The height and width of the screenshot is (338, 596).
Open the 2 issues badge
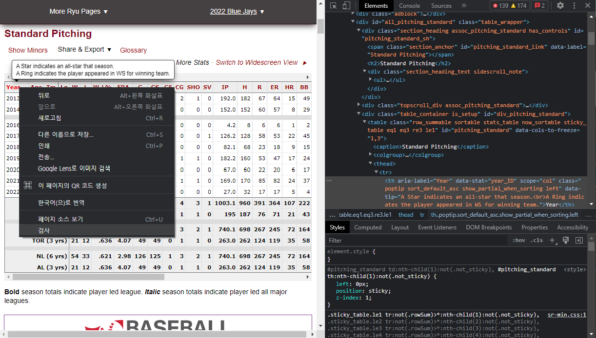(x=540, y=6)
